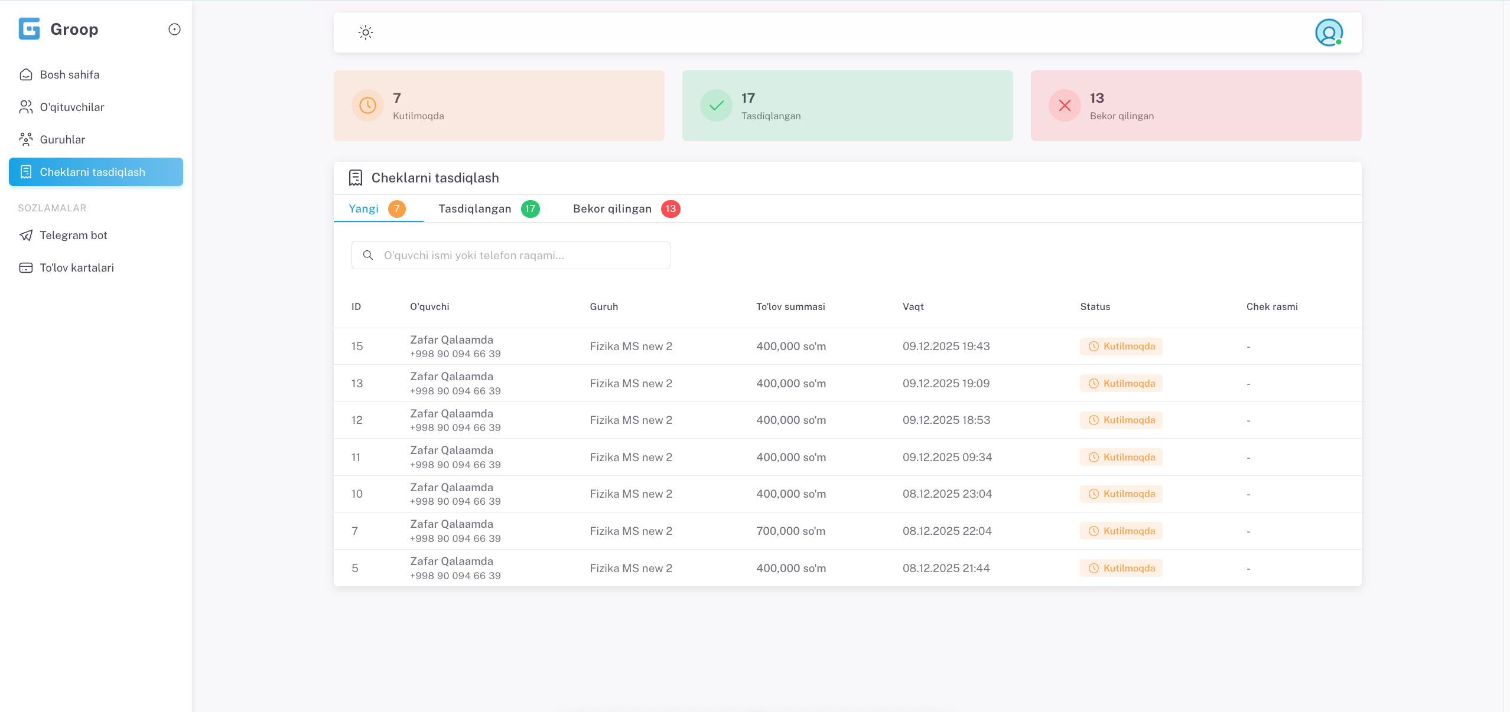Toggle sidebar pin circle icon
Viewport: 1510px width, 712px height.
pyautogui.click(x=174, y=29)
